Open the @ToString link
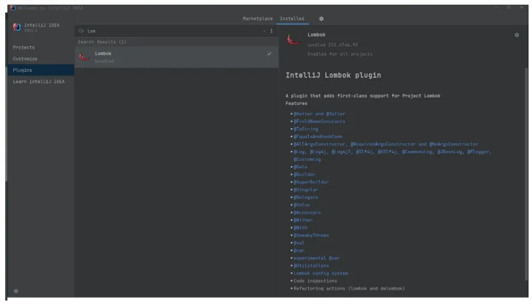 tap(306, 129)
